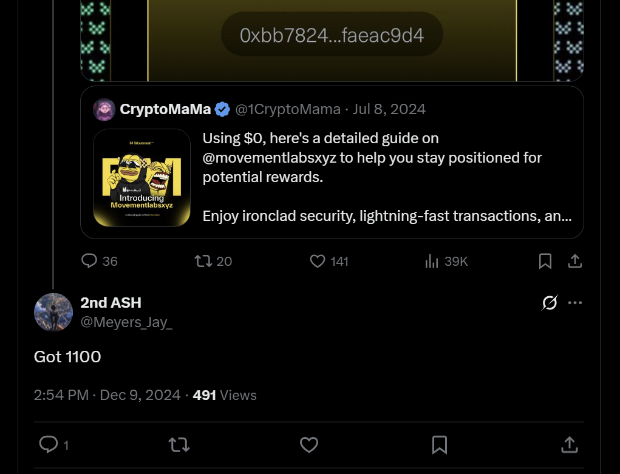Repost the Got 1100 tweet
620x474 pixels.
click(x=179, y=445)
